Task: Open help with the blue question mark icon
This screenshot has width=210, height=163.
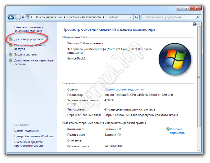Action: 195,24
